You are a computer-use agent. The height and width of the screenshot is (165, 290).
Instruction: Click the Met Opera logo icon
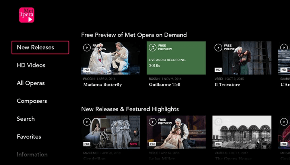[x=26, y=15]
